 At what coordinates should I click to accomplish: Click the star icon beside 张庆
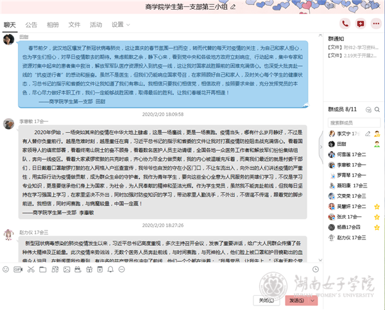[x=377, y=217]
